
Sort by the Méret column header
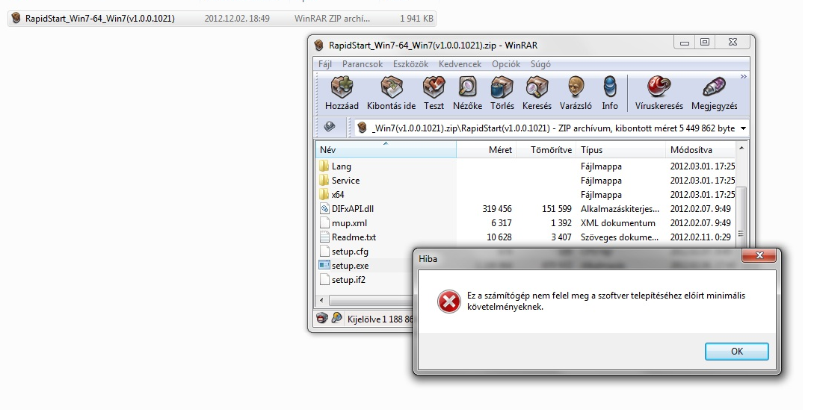coord(487,150)
